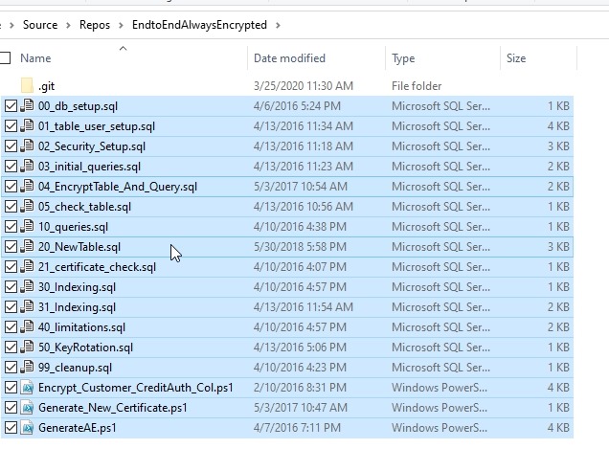Sort files by Size column header

pyautogui.click(x=516, y=58)
